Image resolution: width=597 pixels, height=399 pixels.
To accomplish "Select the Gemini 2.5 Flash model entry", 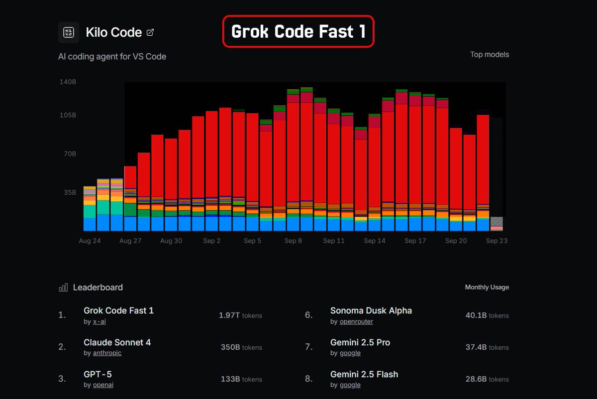I will point(364,374).
